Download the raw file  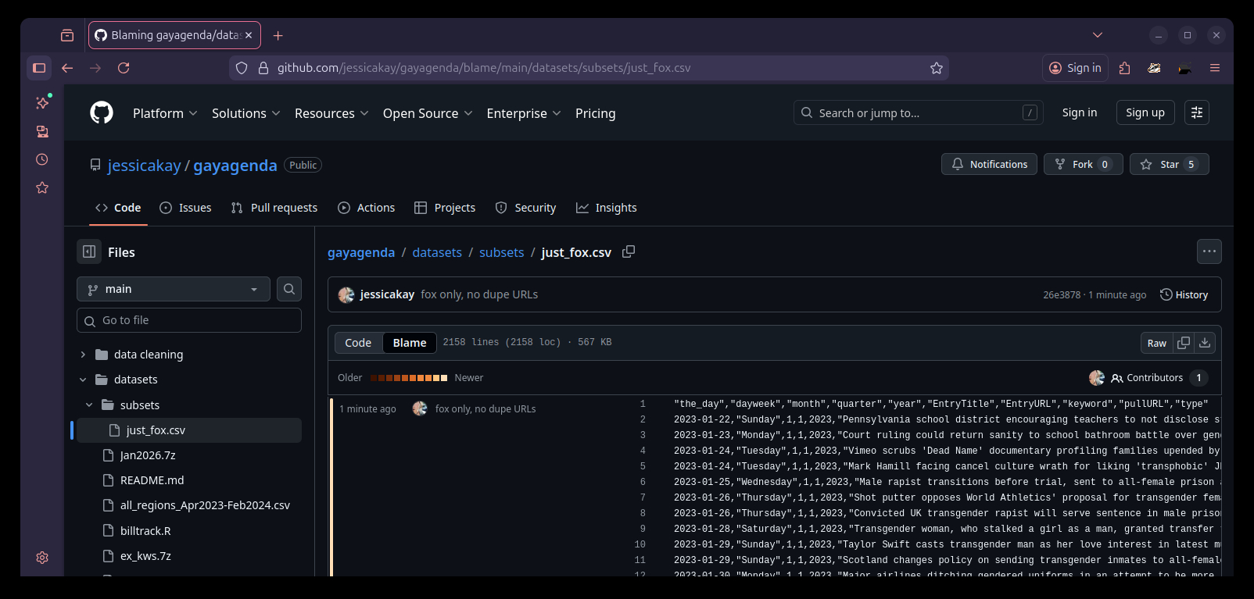(1205, 343)
